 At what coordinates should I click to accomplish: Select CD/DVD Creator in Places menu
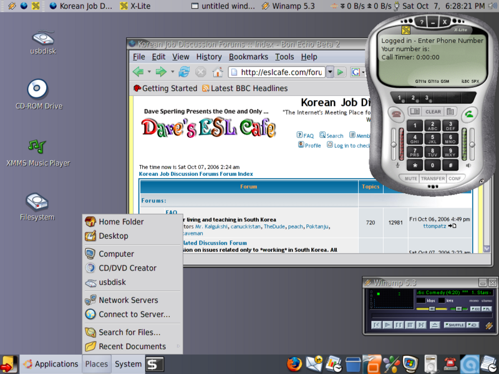click(x=133, y=268)
